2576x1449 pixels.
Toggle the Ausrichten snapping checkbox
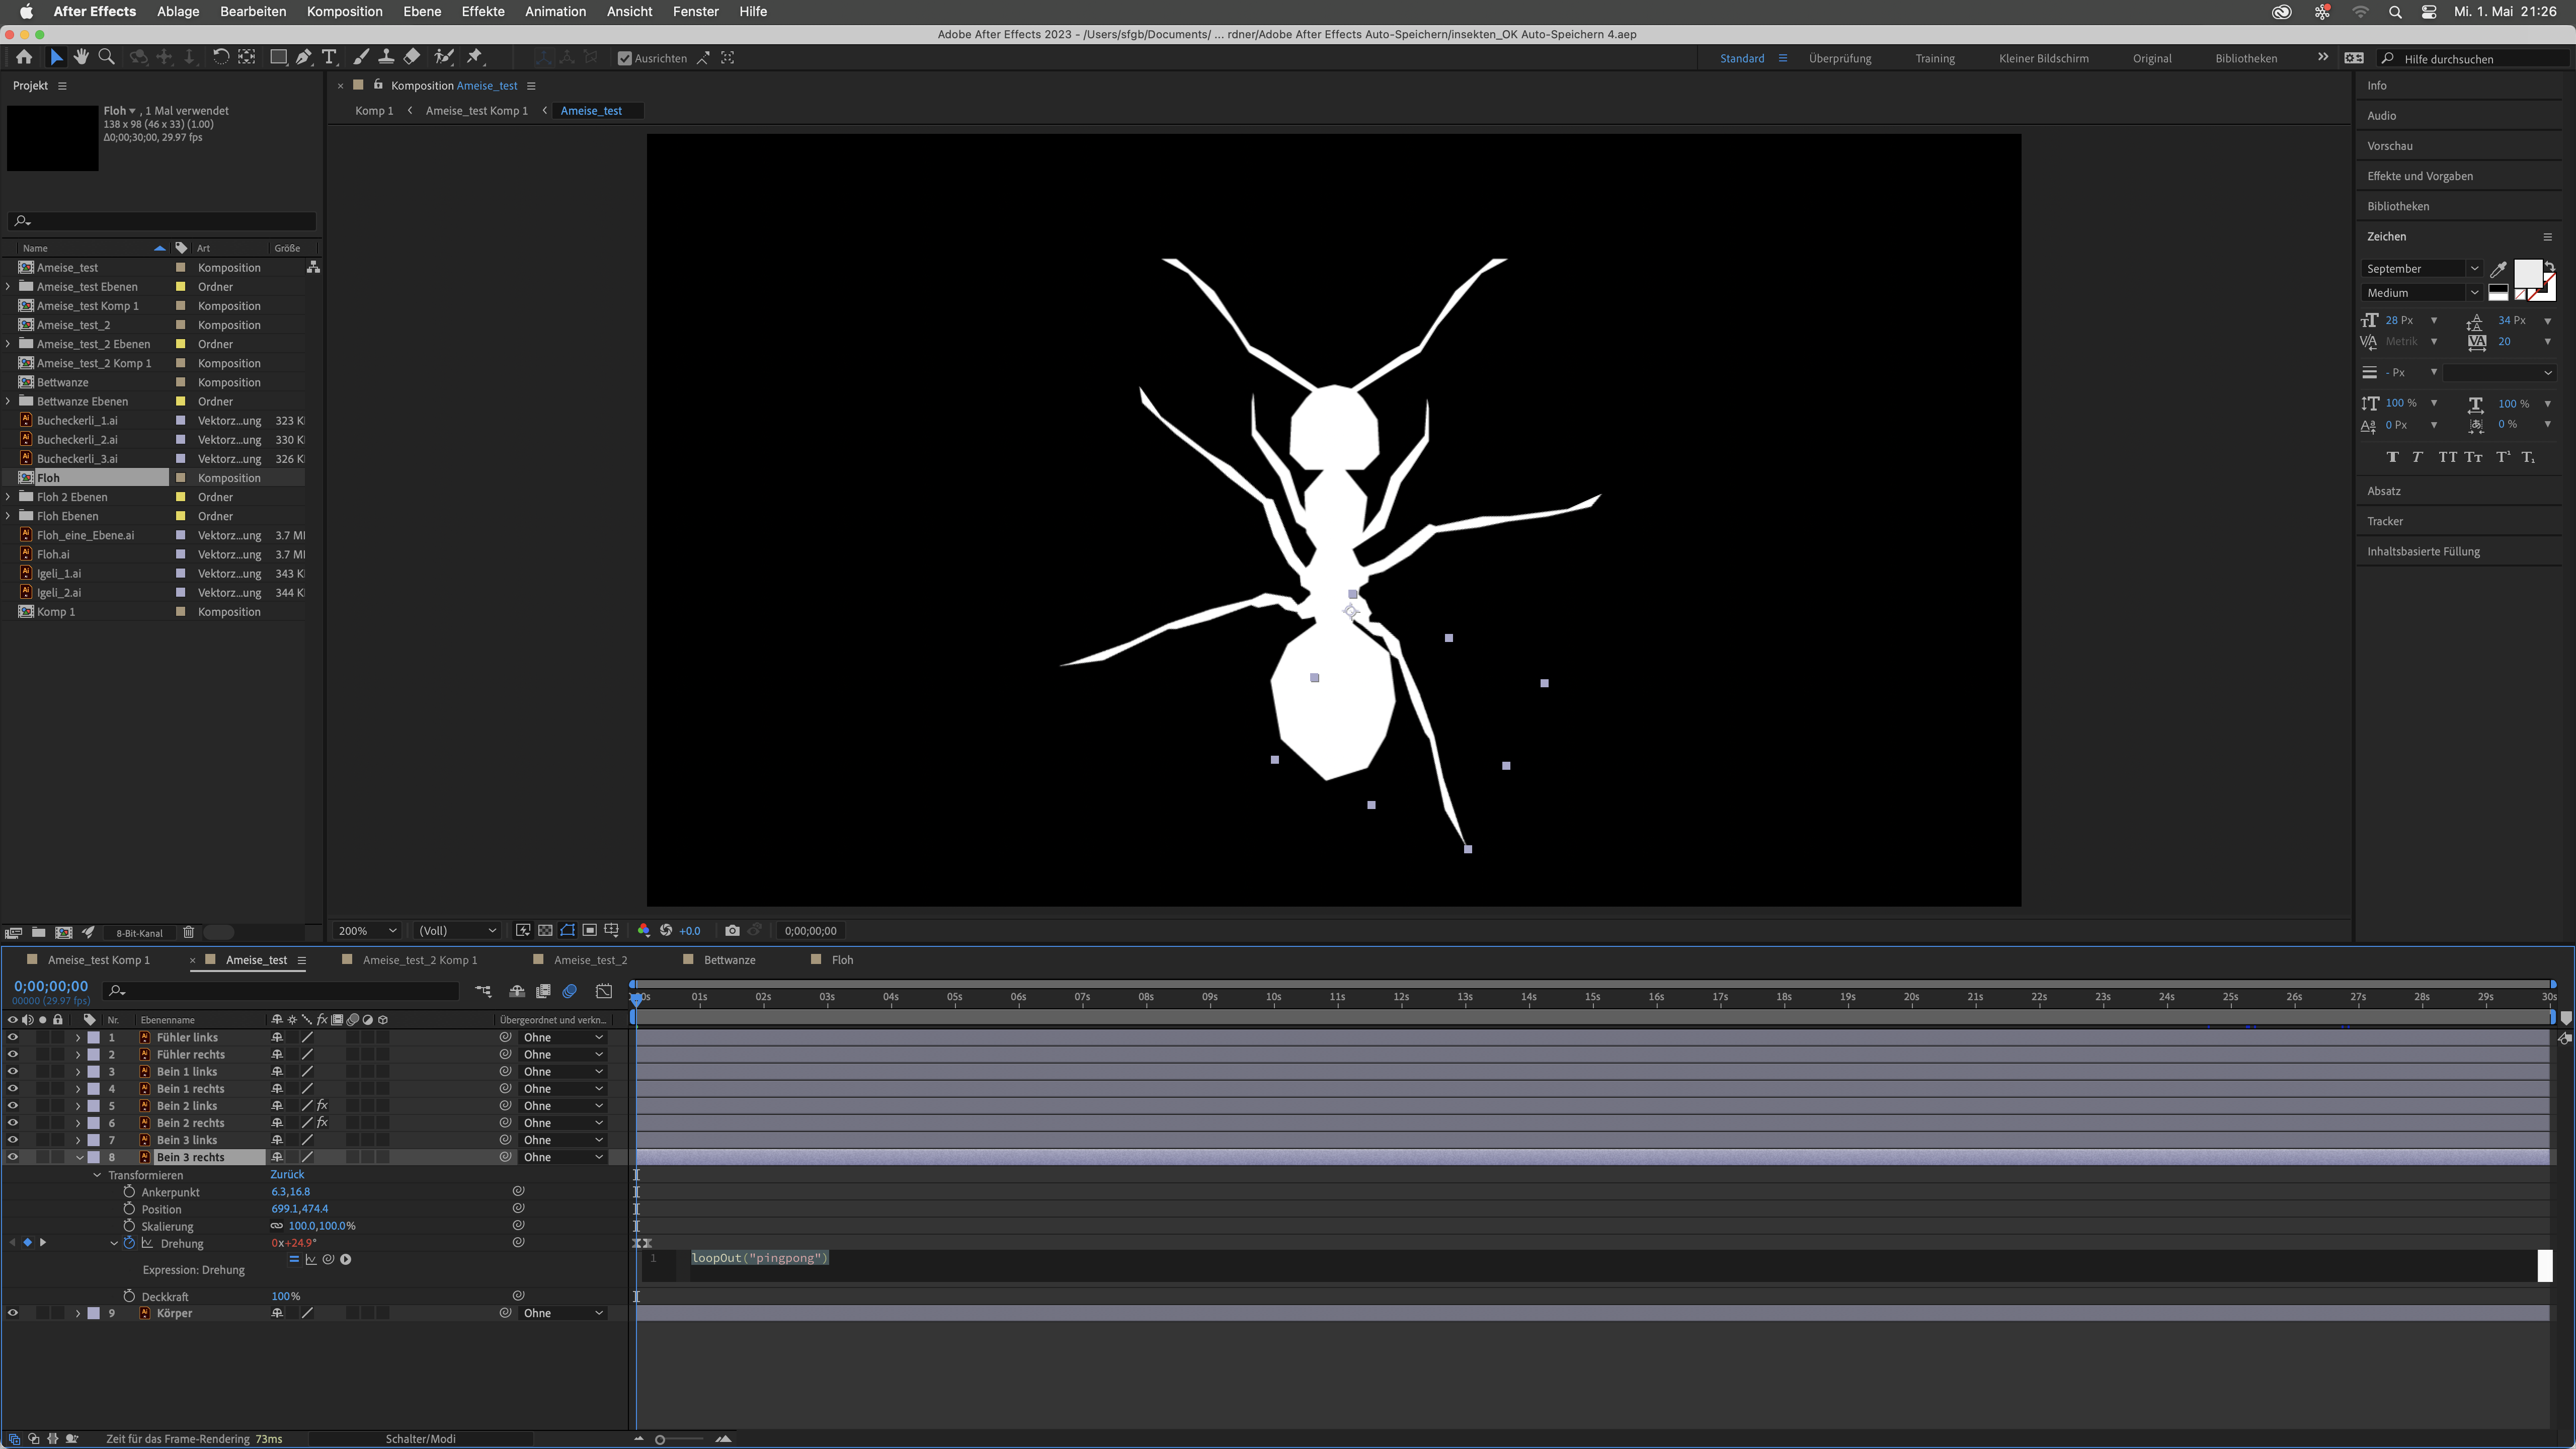[625, 58]
